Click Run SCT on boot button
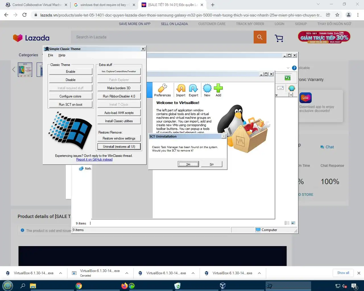Viewport: 364px width, 291px height. click(71, 105)
